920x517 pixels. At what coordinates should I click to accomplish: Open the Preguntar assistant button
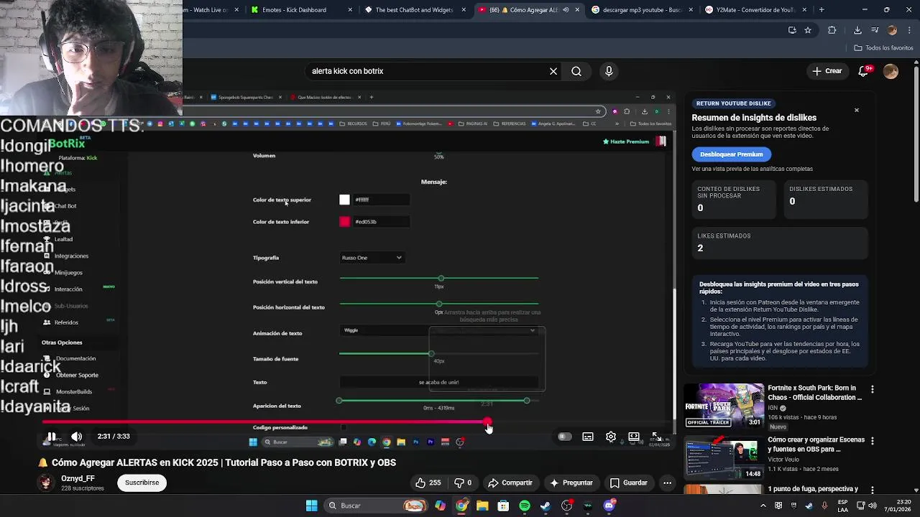[571, 483]
